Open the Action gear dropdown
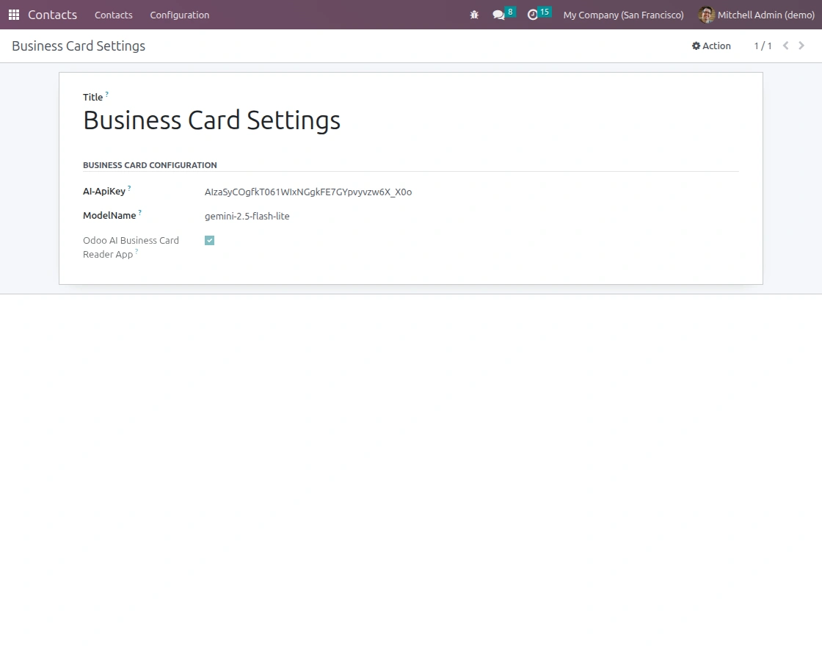Viewport: 822px width, 646px height. [711, 46]
